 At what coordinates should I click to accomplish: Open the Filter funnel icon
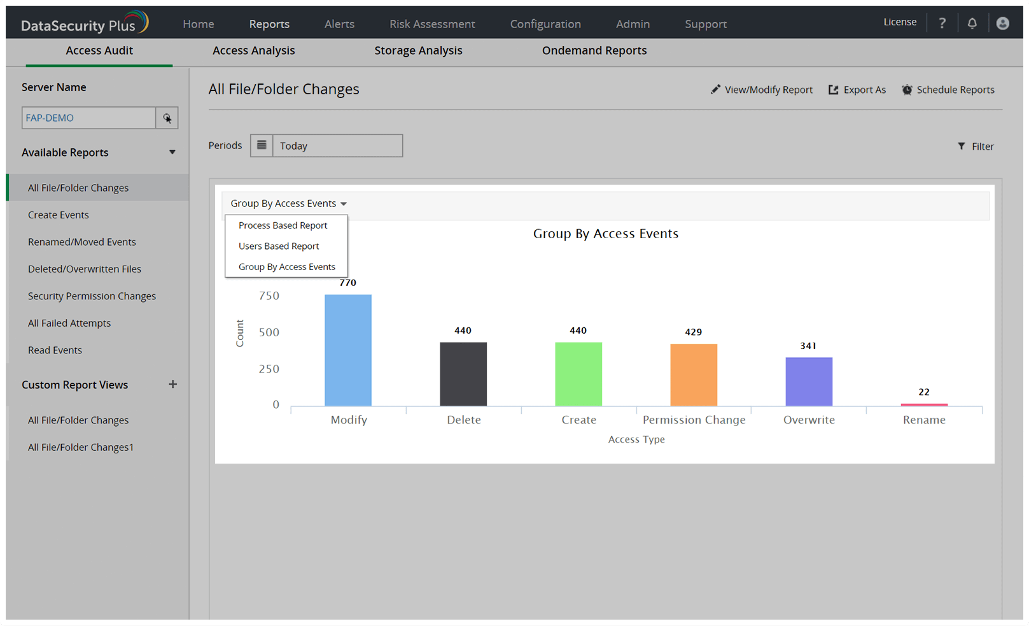[962, 146]
